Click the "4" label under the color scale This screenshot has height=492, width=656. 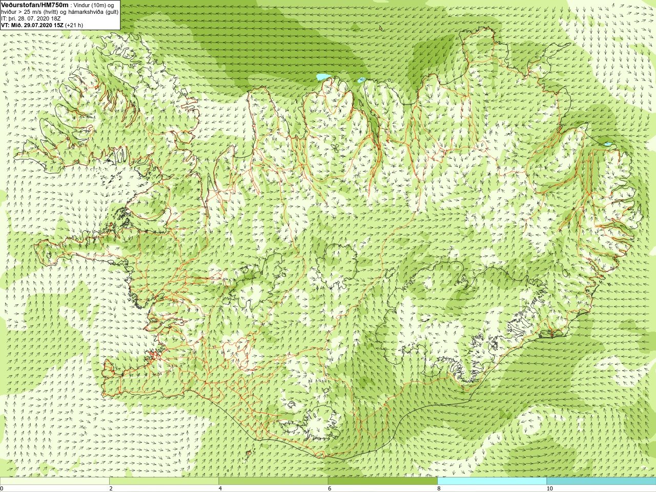tap(220, 488)
